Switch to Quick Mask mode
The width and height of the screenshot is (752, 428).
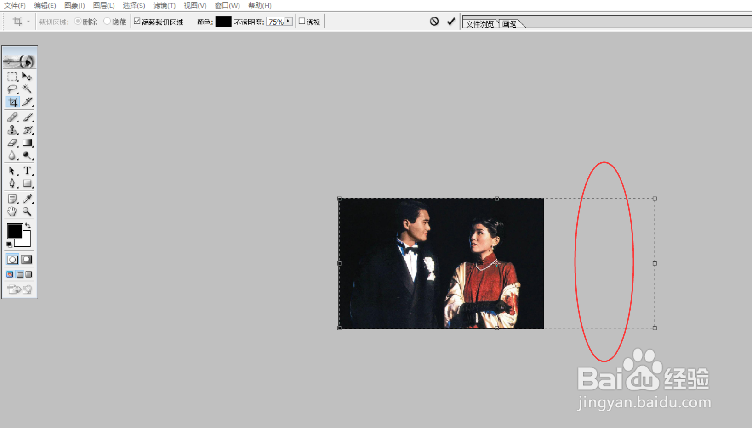(27, 260)
